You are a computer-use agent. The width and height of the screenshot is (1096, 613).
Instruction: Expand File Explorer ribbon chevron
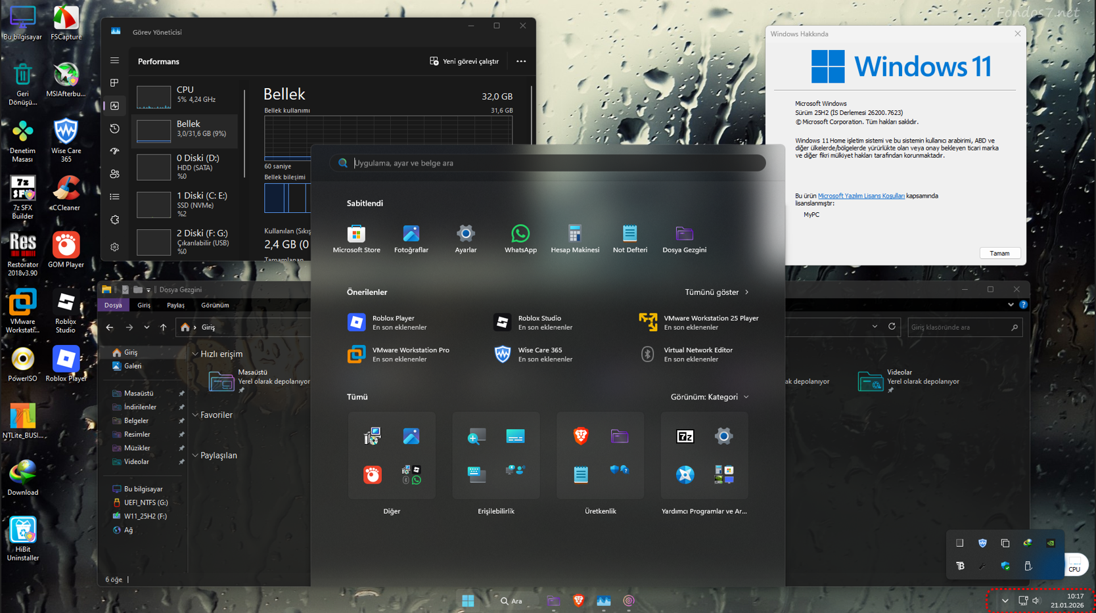pyautogui.click(x=1011, y=305)
